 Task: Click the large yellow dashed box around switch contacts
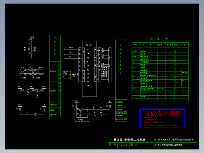[82, 115]
